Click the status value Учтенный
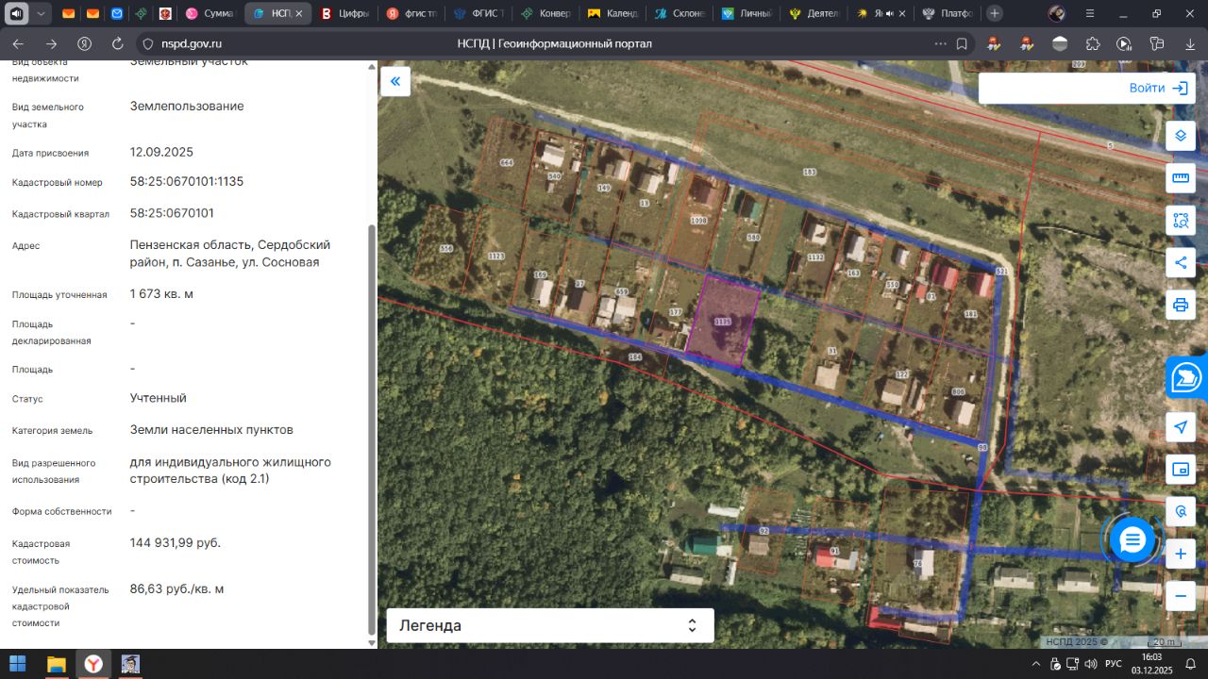Screen dimensions: 1208x679 click(x=159, y=398)
